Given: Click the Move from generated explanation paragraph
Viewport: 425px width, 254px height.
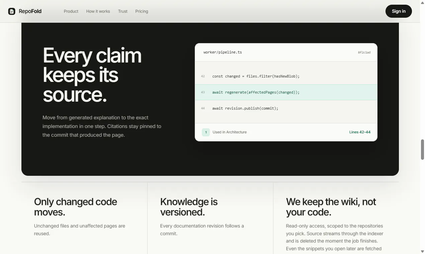Looking at the screenshot, I should 102,126.
